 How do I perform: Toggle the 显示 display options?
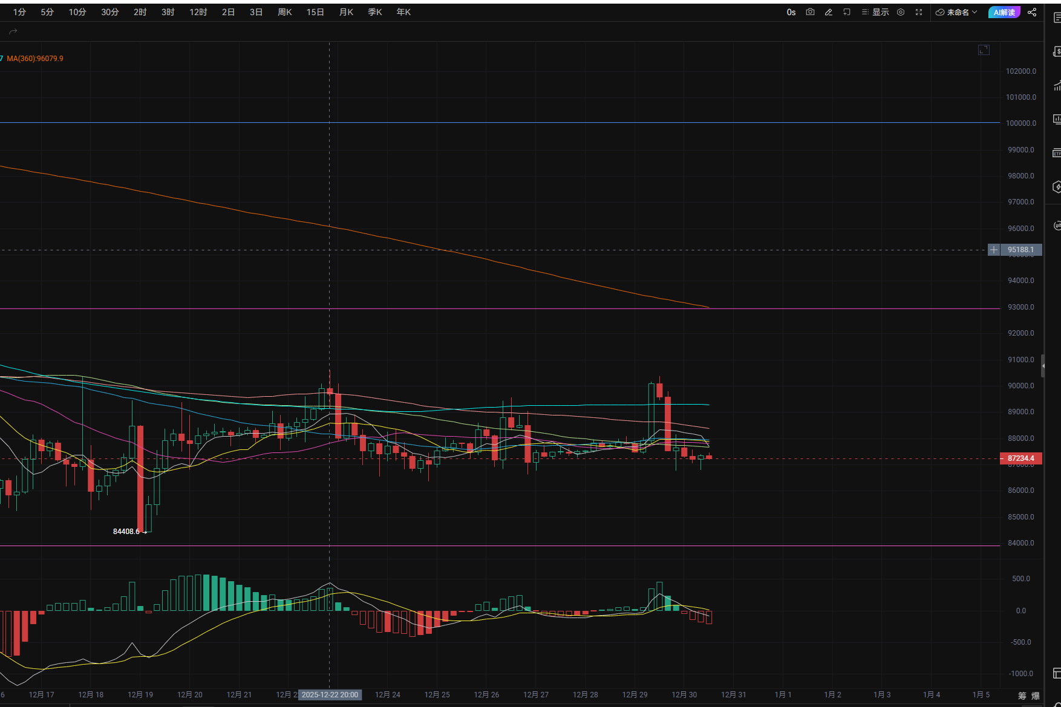875,12
